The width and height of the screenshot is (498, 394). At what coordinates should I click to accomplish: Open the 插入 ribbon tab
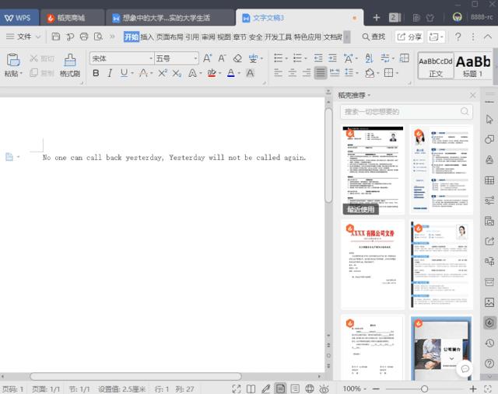[147, 37]
